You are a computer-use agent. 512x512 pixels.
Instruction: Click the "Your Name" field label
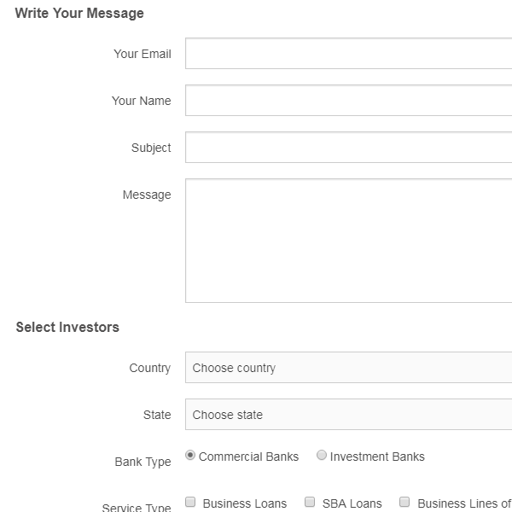141,101
